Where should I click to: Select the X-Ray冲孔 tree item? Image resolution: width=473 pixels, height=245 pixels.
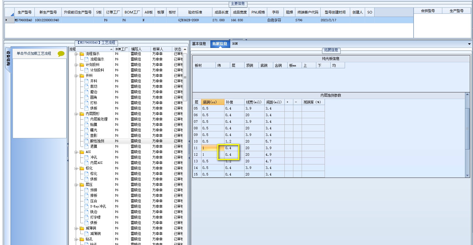(98, 206)
